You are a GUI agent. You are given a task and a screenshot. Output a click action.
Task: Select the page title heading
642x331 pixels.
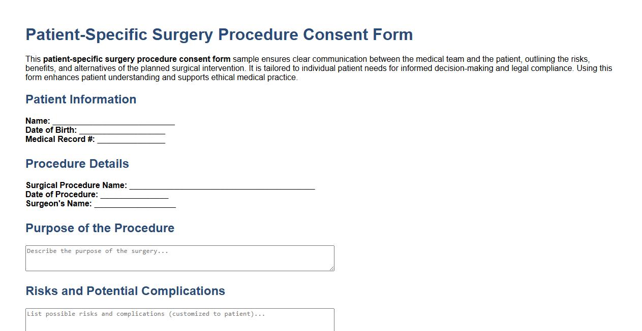pyautogui.click(x=219, y=34)
